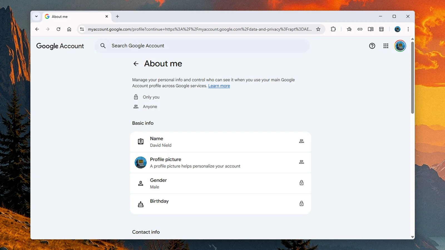Click the search magnifier icon
The image size is (445, 250).
click(x=103, y=46)
